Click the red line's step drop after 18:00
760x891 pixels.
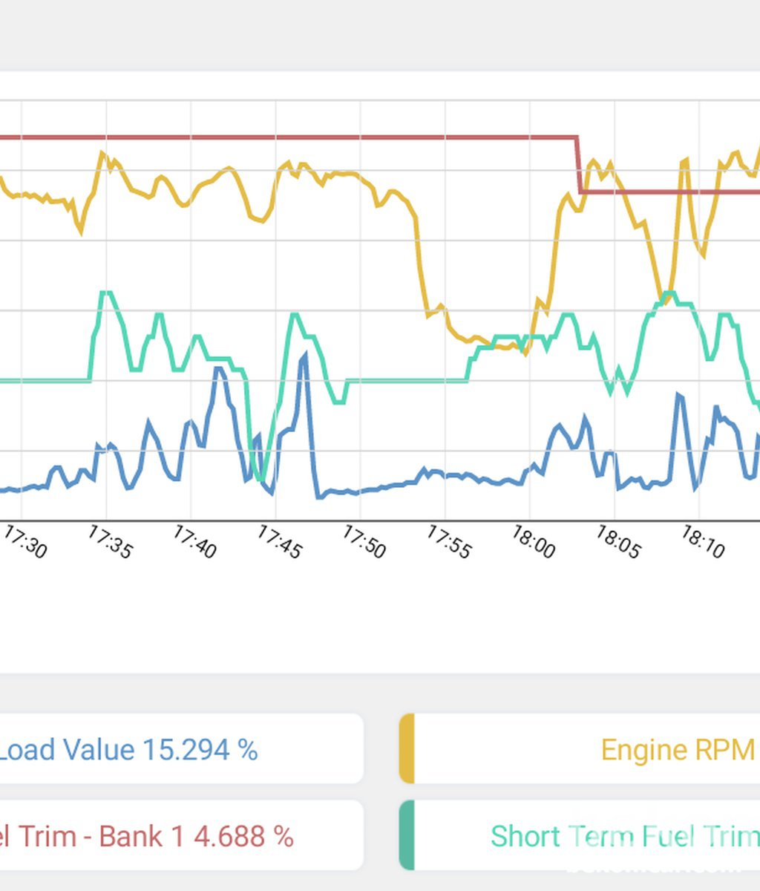coord(579,165)
